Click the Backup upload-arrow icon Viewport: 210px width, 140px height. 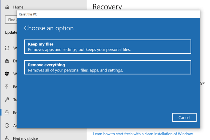7,87
